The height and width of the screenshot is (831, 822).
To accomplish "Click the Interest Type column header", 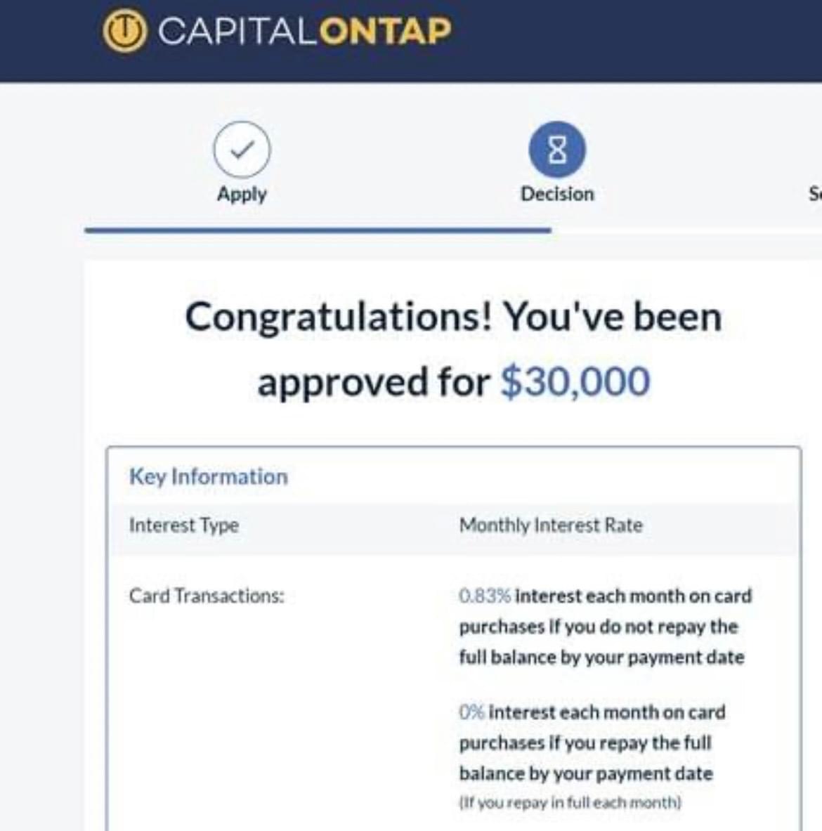I will (184, 525).
